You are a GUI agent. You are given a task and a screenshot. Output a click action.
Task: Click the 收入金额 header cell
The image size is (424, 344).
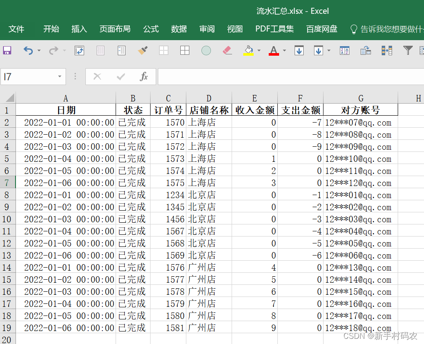(x=255, y=110)
